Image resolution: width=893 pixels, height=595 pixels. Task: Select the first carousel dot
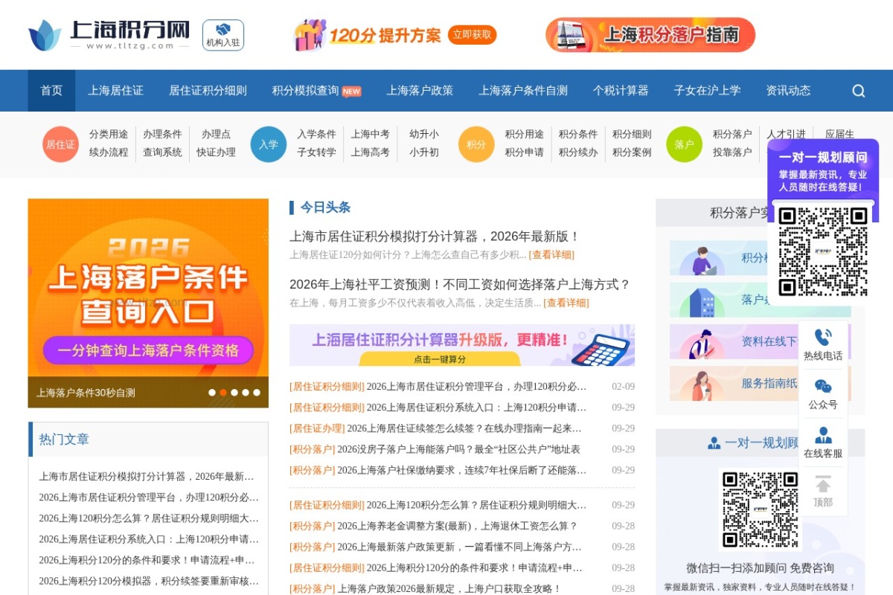(x=212, y=393)
